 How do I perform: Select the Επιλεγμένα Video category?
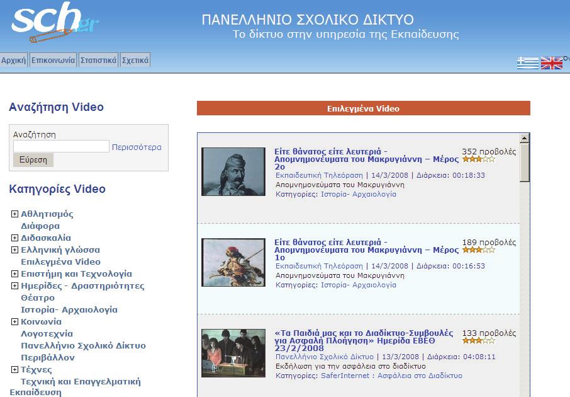tap(60, 262)
